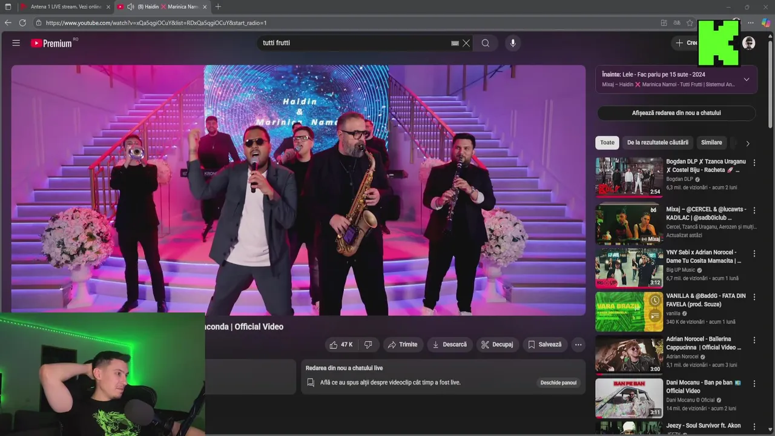Show more filter chips with arrow
Screen dimensions: 775x436
click(x=747, y=143)
